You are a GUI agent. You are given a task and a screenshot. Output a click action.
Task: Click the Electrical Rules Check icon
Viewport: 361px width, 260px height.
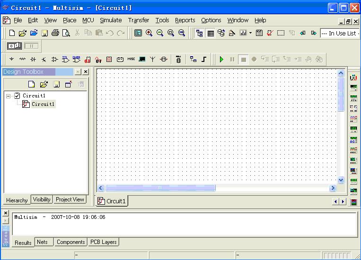270,33
